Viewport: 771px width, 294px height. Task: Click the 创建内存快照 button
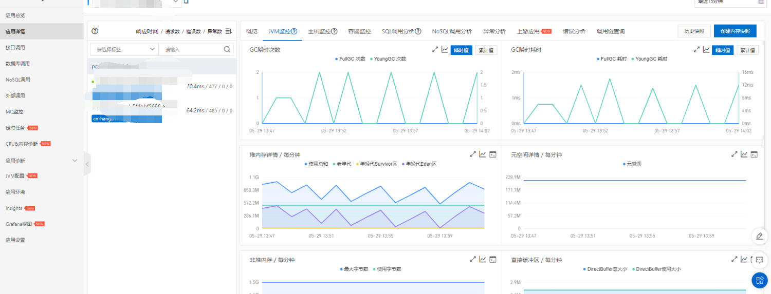tap(735, 31)
